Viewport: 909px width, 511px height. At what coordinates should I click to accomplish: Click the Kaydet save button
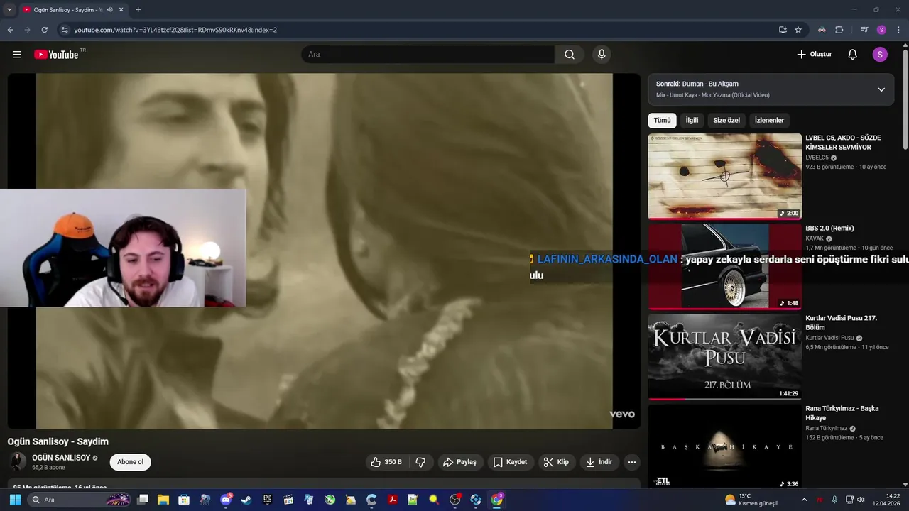point(510,462)
